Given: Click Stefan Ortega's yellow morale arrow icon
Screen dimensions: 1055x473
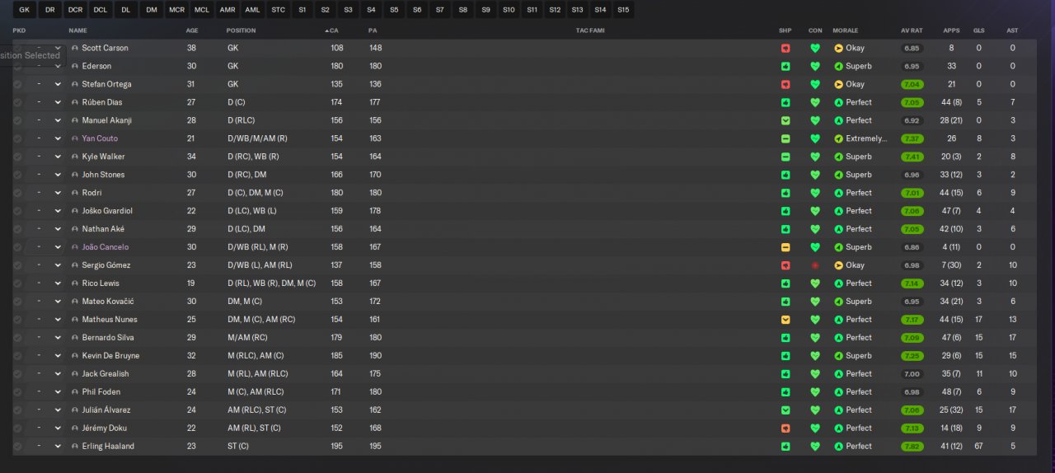Looking at the screenshot, I should click(x=839, y=84).
